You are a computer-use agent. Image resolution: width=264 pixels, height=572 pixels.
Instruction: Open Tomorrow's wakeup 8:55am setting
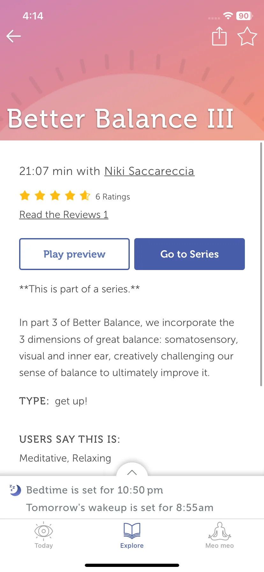(120, 508)
